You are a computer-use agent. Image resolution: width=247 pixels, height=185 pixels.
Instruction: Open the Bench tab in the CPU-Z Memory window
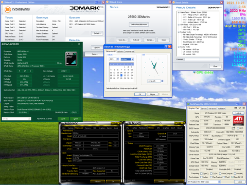click(x=173, y=128)
